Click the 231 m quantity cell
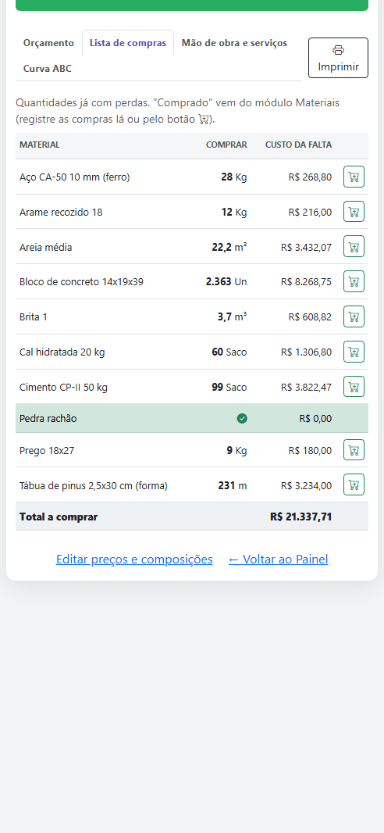The image size is (384, 833). (x=233, y=485)
